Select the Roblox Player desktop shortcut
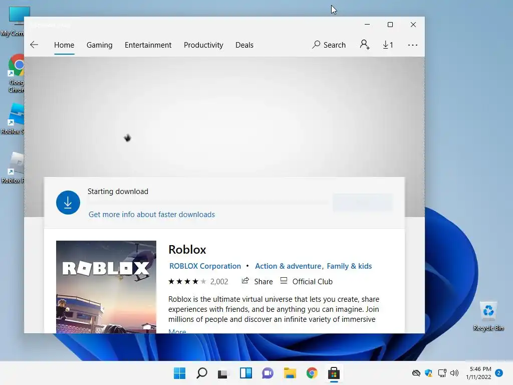The image size is (513, 385). [13, 167]
